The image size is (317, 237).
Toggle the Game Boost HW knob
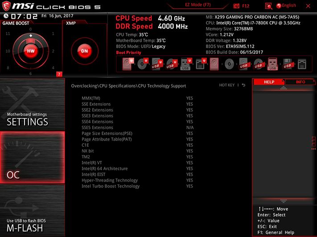click(x=31, y=51)
